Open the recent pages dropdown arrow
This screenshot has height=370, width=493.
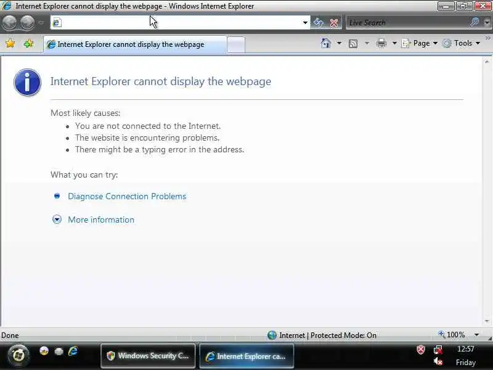(x=41, y=23)
